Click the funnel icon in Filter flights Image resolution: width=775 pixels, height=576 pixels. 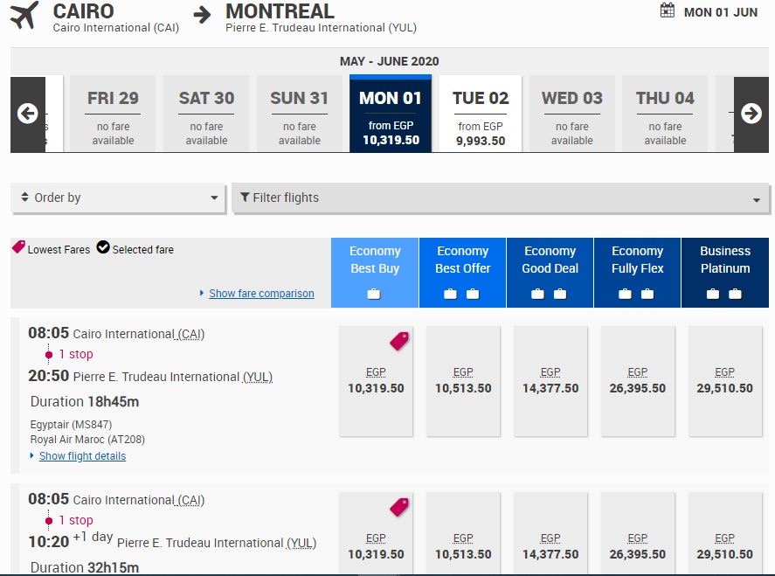(245, 198)
